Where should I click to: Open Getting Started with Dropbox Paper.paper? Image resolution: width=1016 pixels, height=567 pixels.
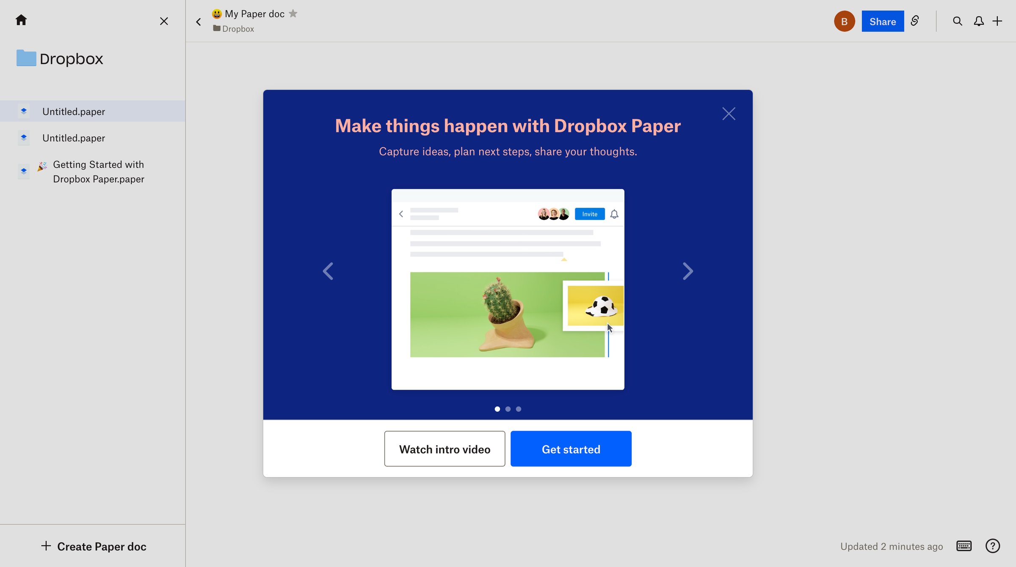click(93, 172)
